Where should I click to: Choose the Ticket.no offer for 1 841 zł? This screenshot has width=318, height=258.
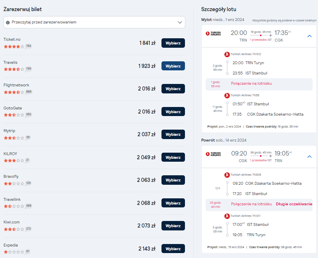[173, 43]
